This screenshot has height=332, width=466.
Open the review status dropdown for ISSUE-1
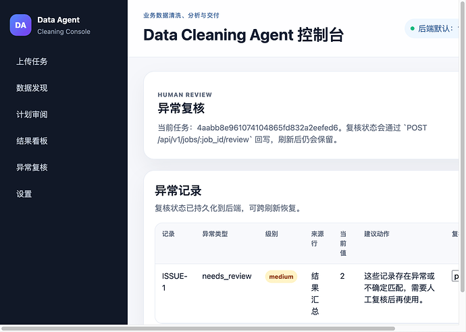click(455, 276)
